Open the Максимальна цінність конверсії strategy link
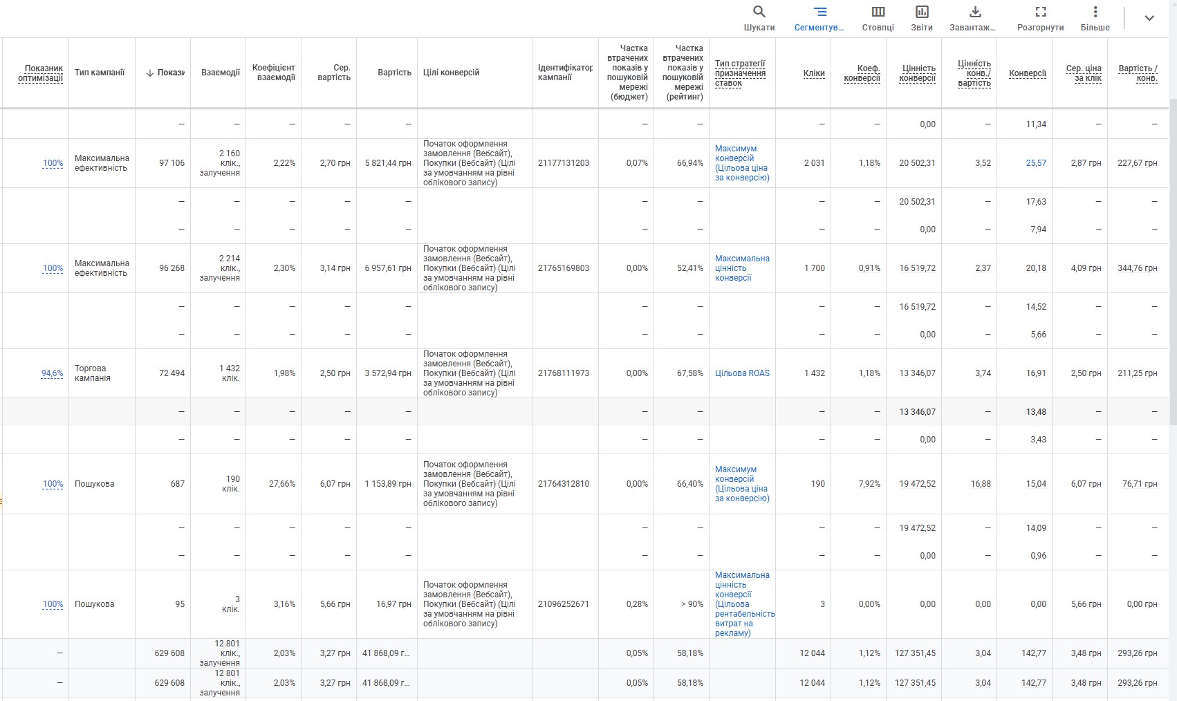The image size is (1177, 701). 742,268
